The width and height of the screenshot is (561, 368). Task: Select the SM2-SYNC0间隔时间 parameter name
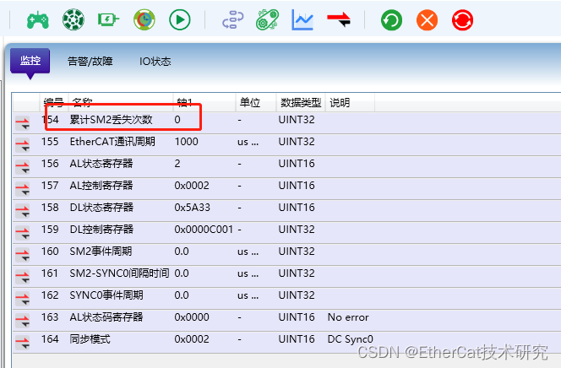tap(119, 273)
